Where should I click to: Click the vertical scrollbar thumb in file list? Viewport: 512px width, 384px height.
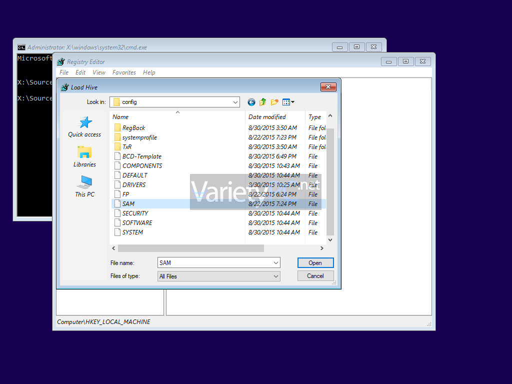tap(330, 181)
